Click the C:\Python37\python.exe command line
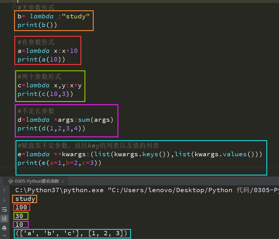This screenshot has width=279, height=239. pyautogui.click(x=147, y=190)
